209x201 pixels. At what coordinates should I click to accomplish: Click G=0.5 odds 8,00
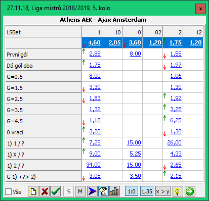pyautogui.click(x=95, y=76)
